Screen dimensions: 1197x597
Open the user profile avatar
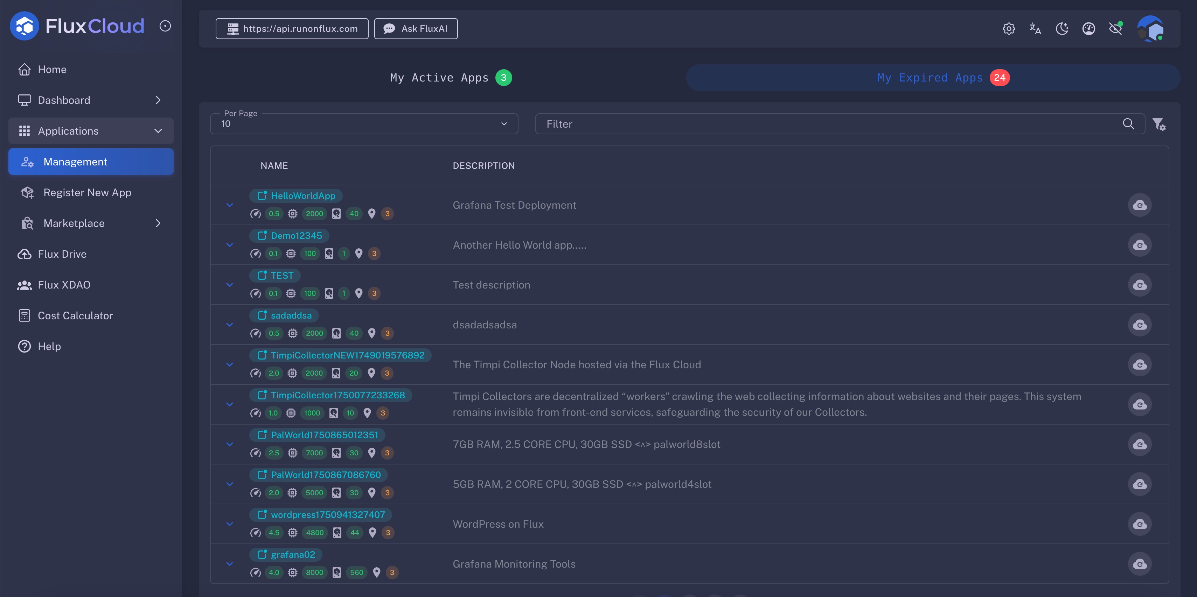[x=1150, y=29]
